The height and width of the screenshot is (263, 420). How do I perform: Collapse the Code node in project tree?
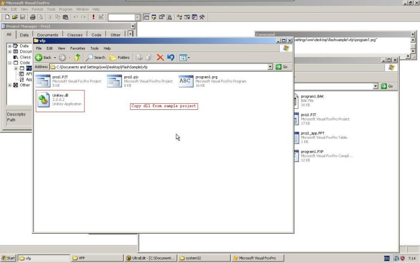pos(10,63)
